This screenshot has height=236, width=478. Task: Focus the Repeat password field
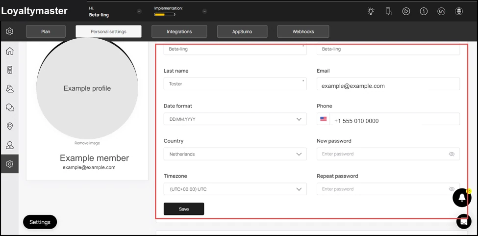pos(388,189)
